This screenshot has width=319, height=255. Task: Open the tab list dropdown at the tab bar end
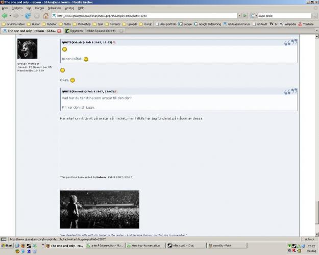pos(316,31)
